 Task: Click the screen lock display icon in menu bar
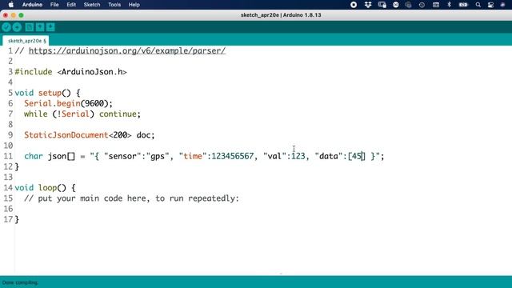(x=382, y=5)
